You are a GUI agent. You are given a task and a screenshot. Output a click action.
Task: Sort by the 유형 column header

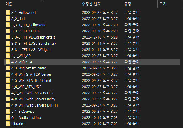[128, 4]
